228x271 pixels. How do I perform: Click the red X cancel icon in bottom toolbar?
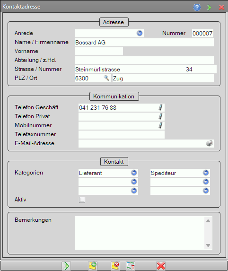161,266
